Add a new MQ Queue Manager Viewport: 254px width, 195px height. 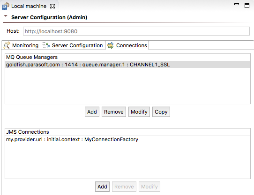tap(92, 112)
